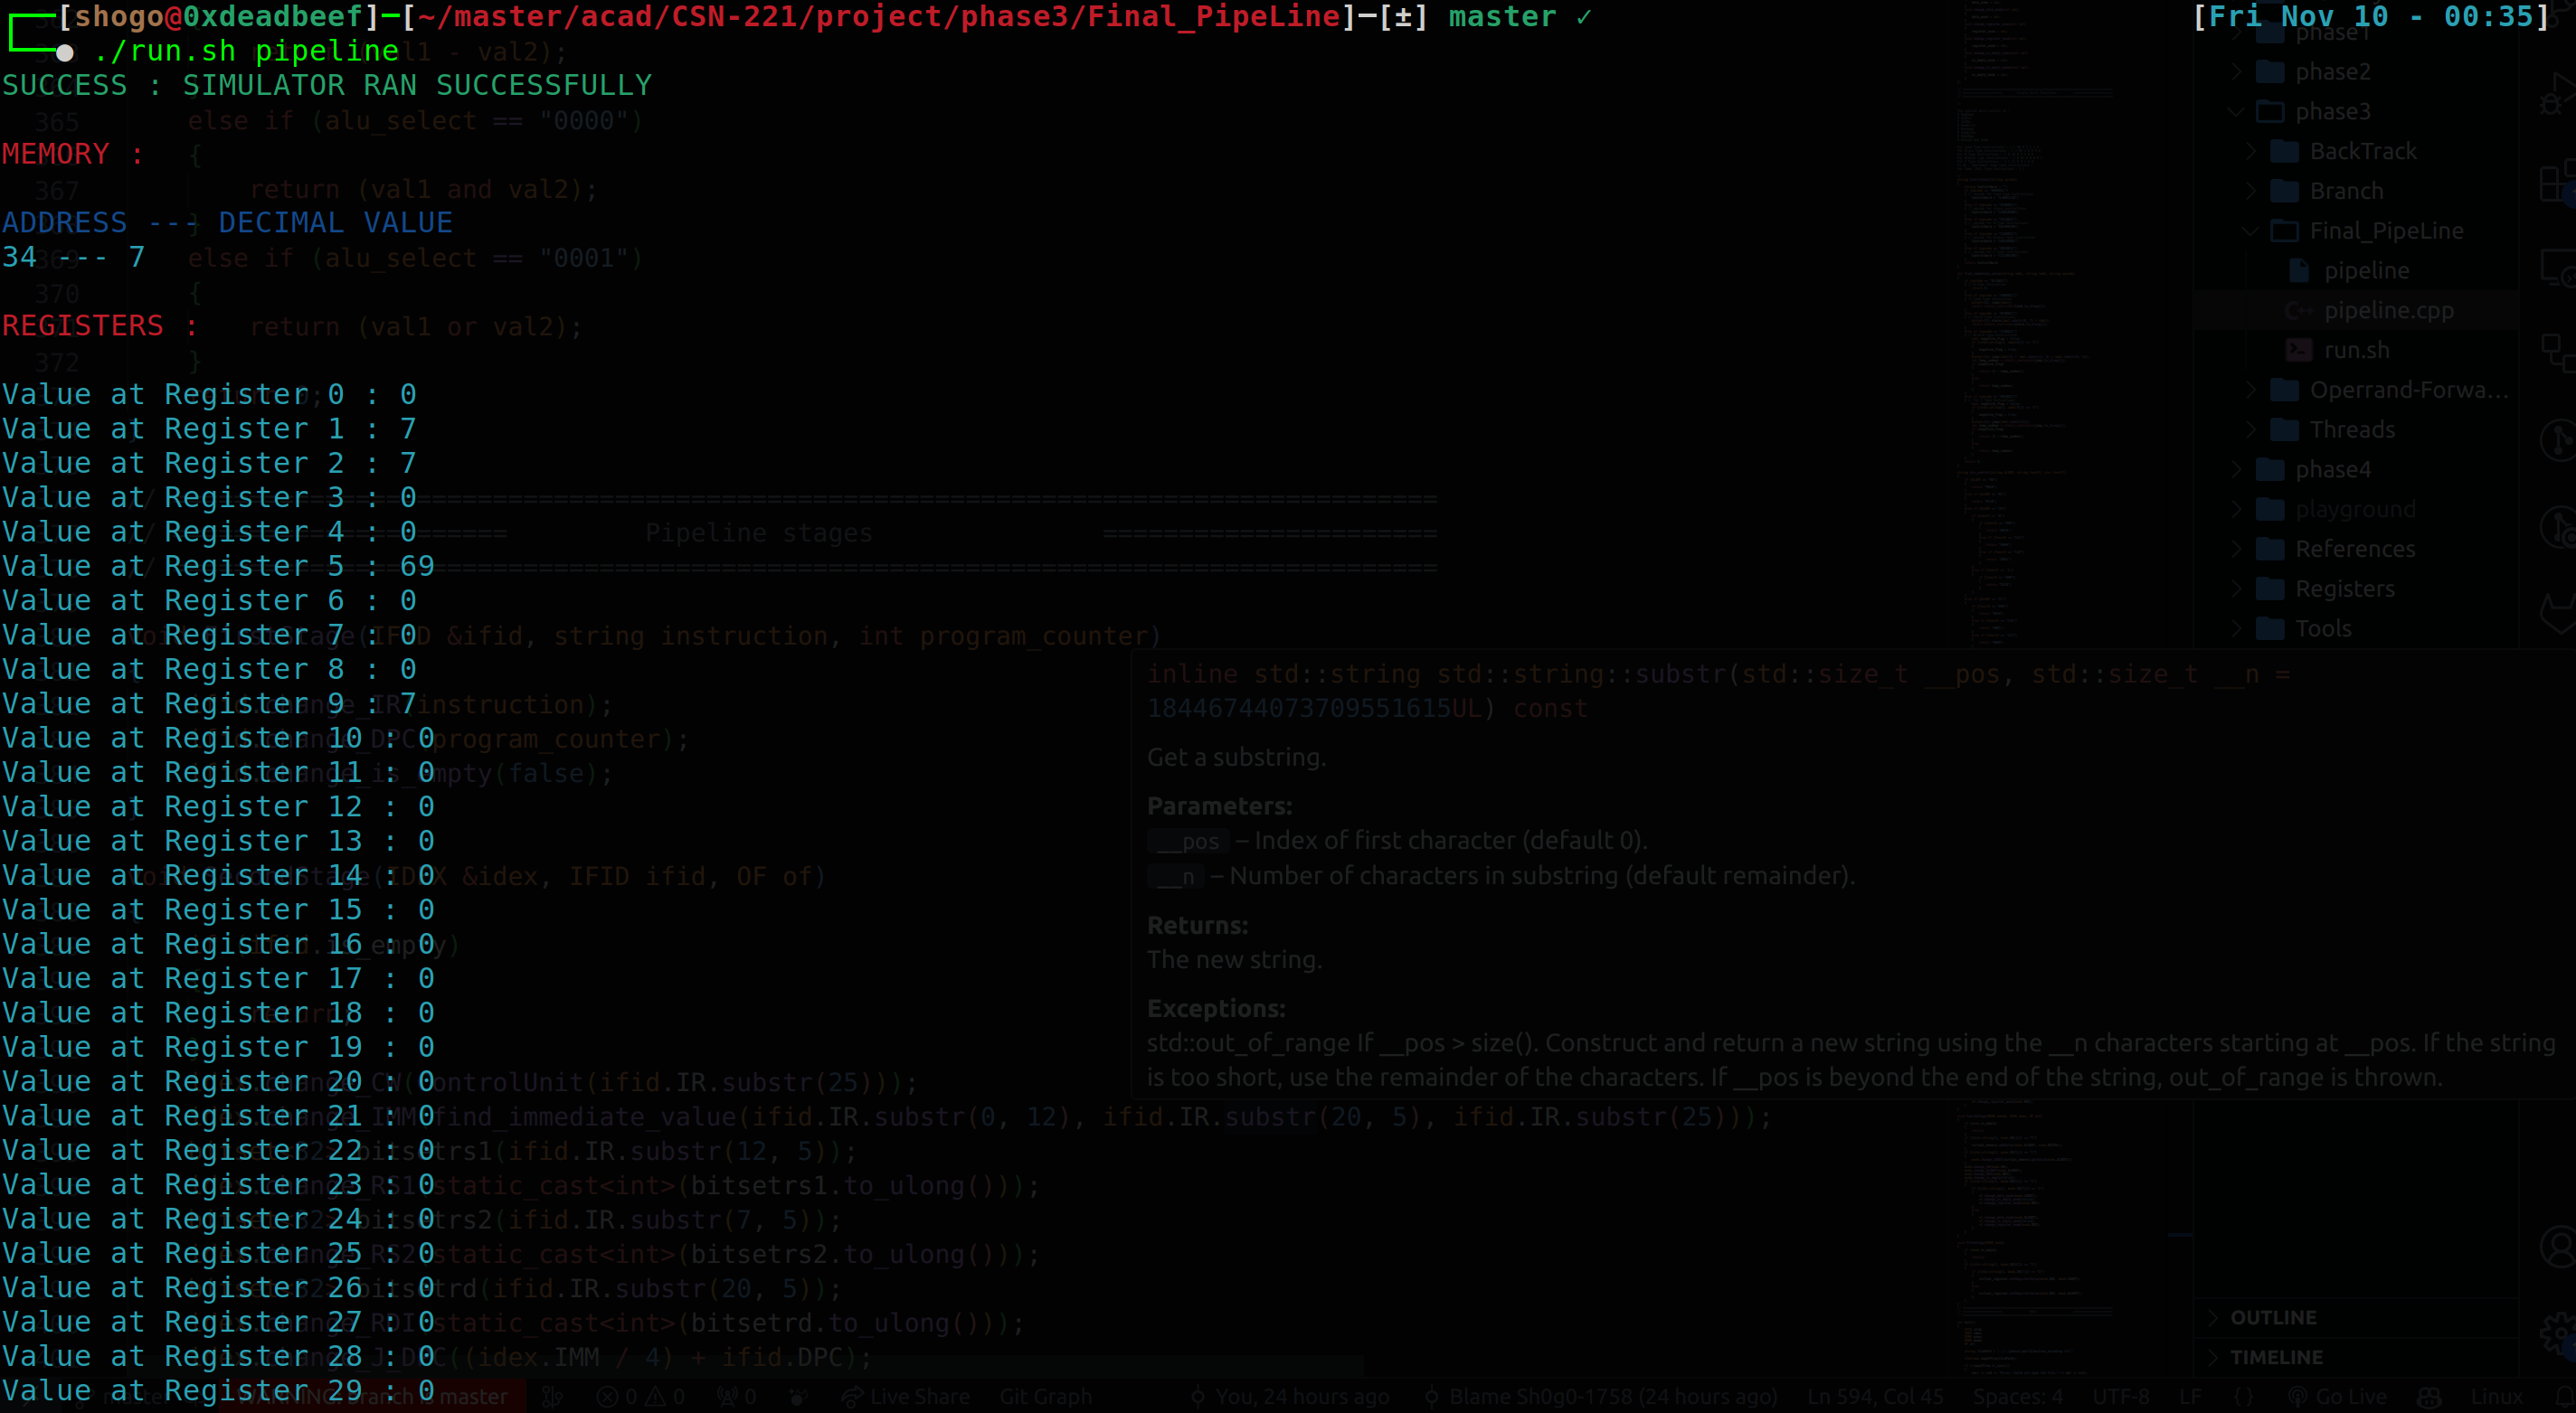Click the C++ icon beside pipeline.cpp
This screenshot has height=1413, width=2576.
(x=2300, y=310)
